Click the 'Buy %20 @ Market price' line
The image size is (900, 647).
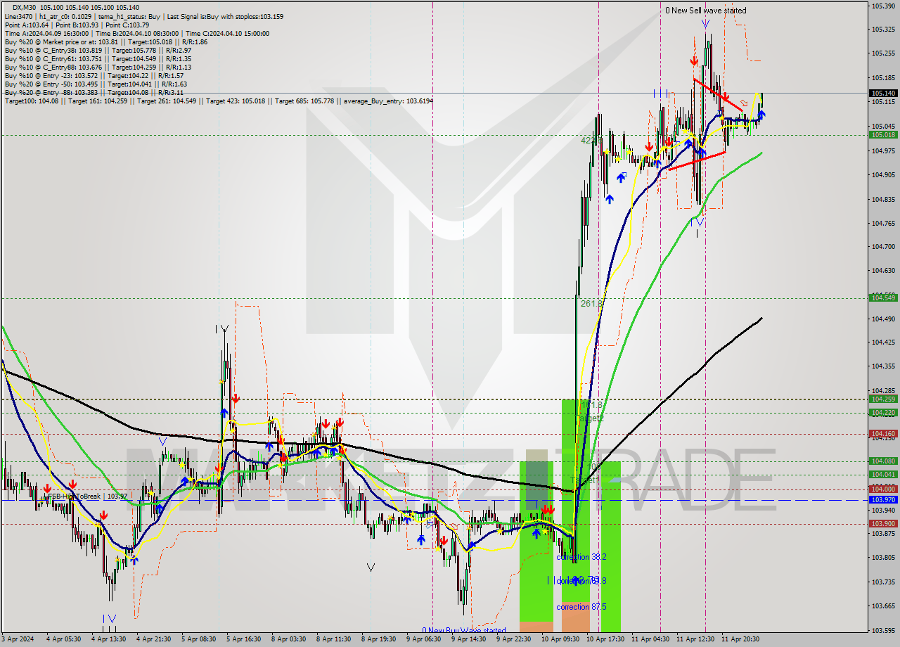point(105,41)
